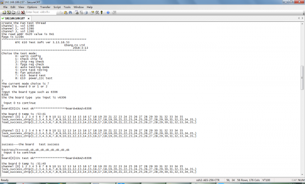Open the Connect in Tab toolbar icon

[13, 12]
